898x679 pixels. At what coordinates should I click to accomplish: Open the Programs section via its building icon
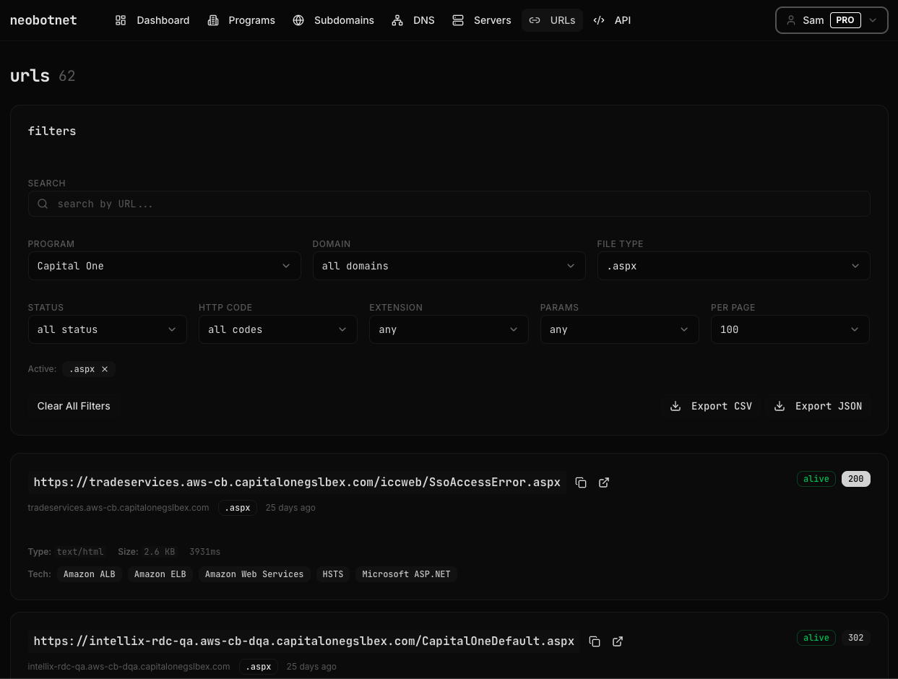213,20
